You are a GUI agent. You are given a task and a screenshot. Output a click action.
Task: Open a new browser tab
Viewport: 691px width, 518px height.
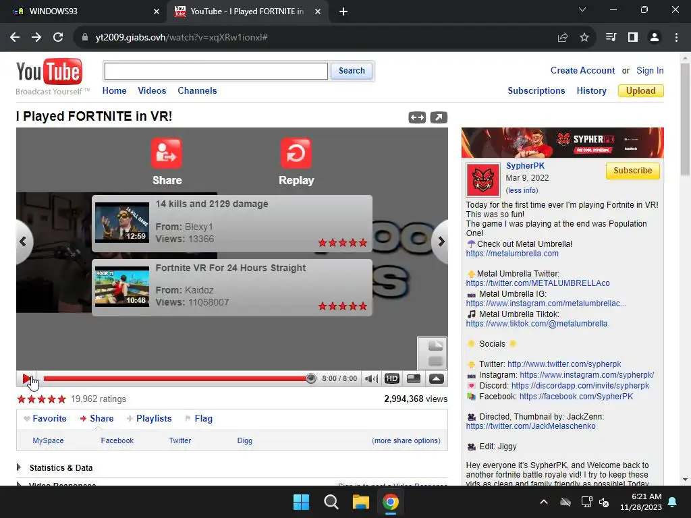(343, 11)
